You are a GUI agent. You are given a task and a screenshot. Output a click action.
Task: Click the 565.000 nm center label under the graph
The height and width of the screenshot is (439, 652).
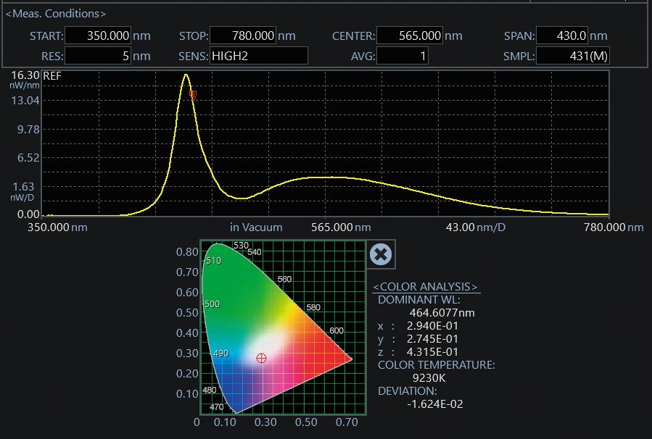click(x=341, y=227)
